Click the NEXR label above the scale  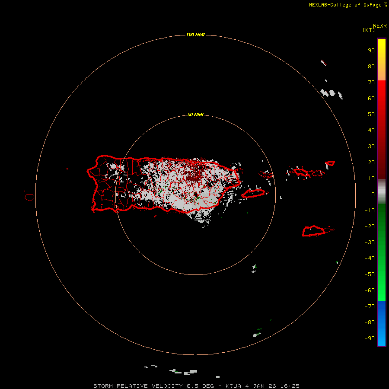[379, 26]
